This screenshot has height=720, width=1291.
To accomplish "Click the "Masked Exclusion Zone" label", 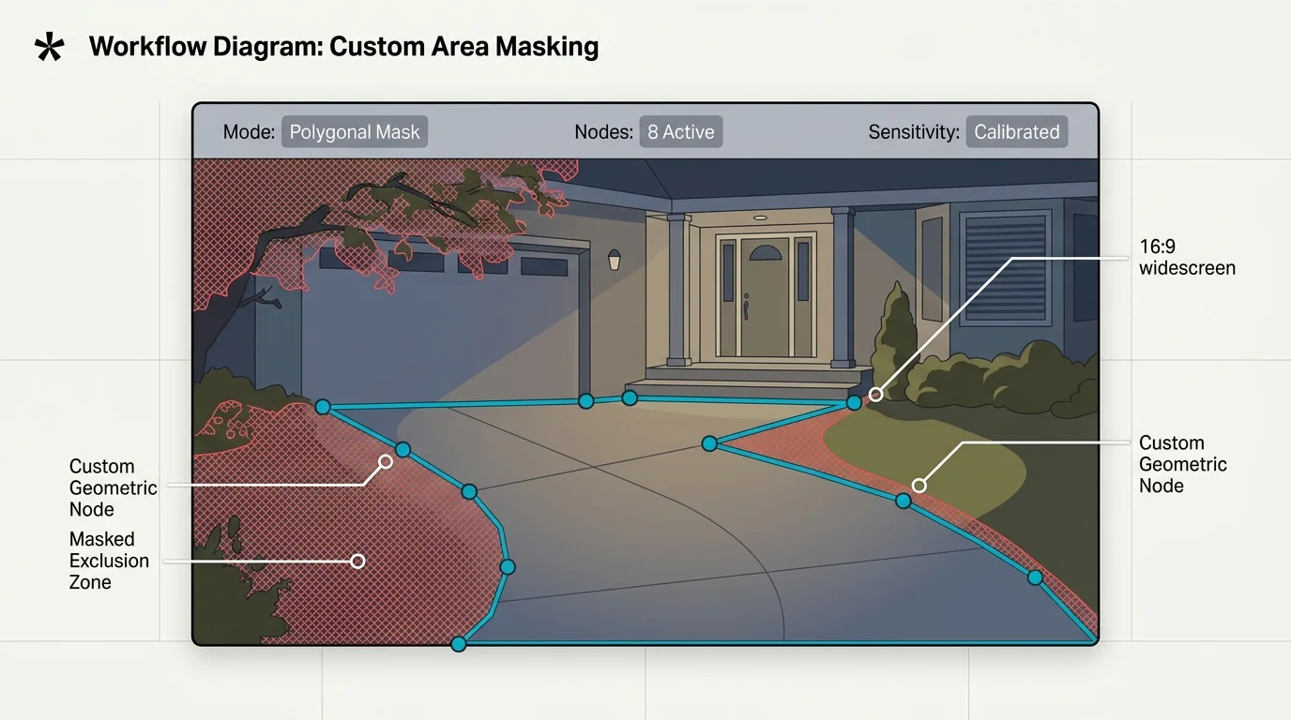I will point(109,561).
